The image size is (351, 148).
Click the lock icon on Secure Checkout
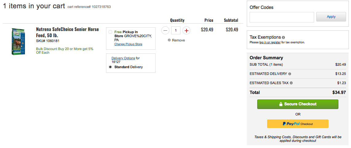281,104
